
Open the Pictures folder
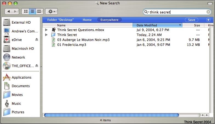14,112
